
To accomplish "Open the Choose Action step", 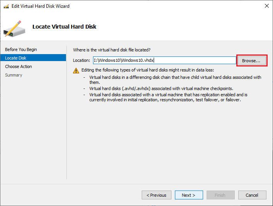I will 19,66.
